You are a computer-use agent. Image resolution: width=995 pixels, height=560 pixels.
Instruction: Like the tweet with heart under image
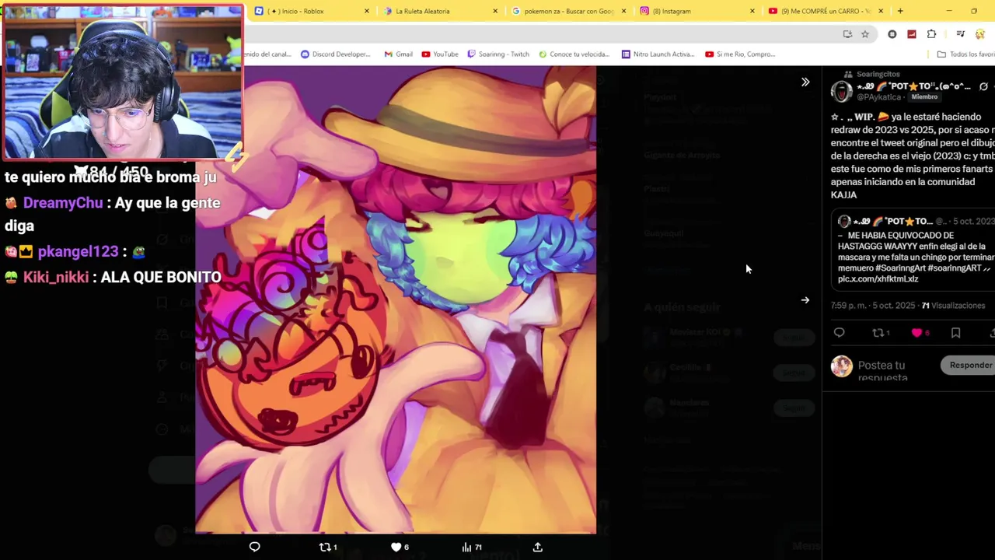pos(400,547)
